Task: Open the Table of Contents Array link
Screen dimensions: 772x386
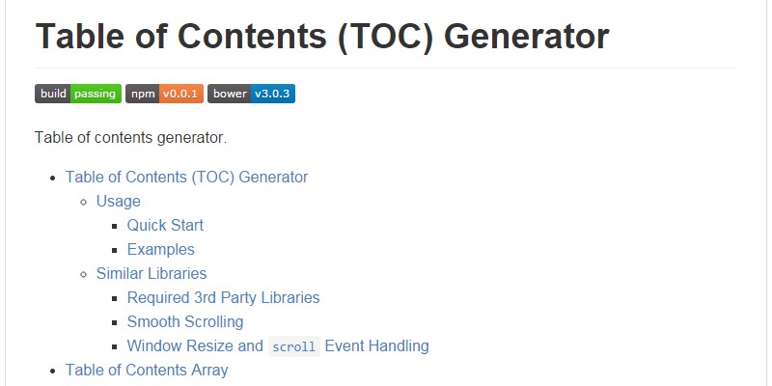Action: tap(146, 370)
